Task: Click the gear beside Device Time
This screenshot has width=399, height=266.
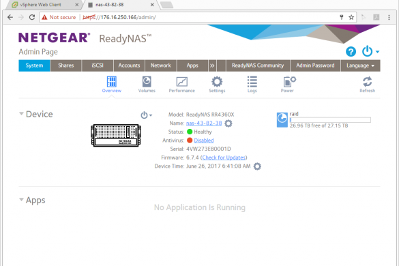Action: click(257, 166)
